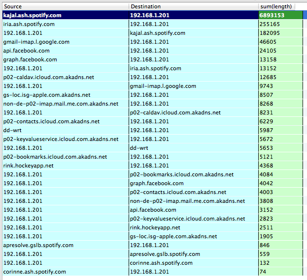This screenshot has height=280, width=307.
Task: Click the 5672 length value
Action: coord(266,139)
